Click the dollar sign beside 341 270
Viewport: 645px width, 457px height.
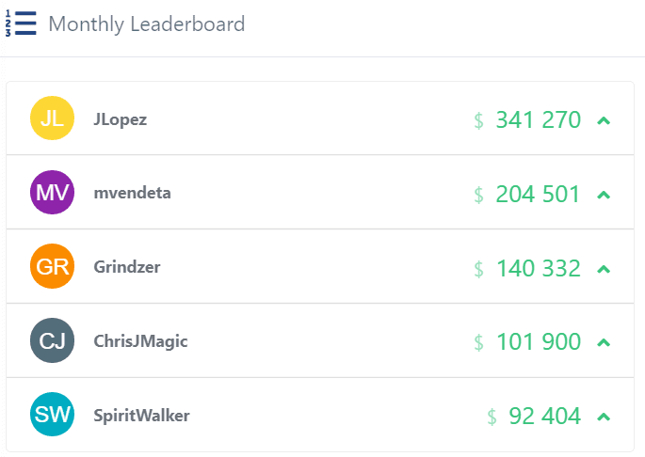point(478,120)
